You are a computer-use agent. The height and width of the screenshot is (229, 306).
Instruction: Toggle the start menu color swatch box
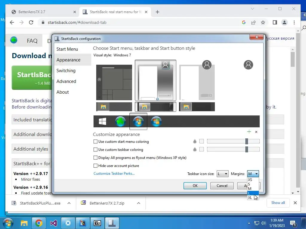[x=202, y=141]
